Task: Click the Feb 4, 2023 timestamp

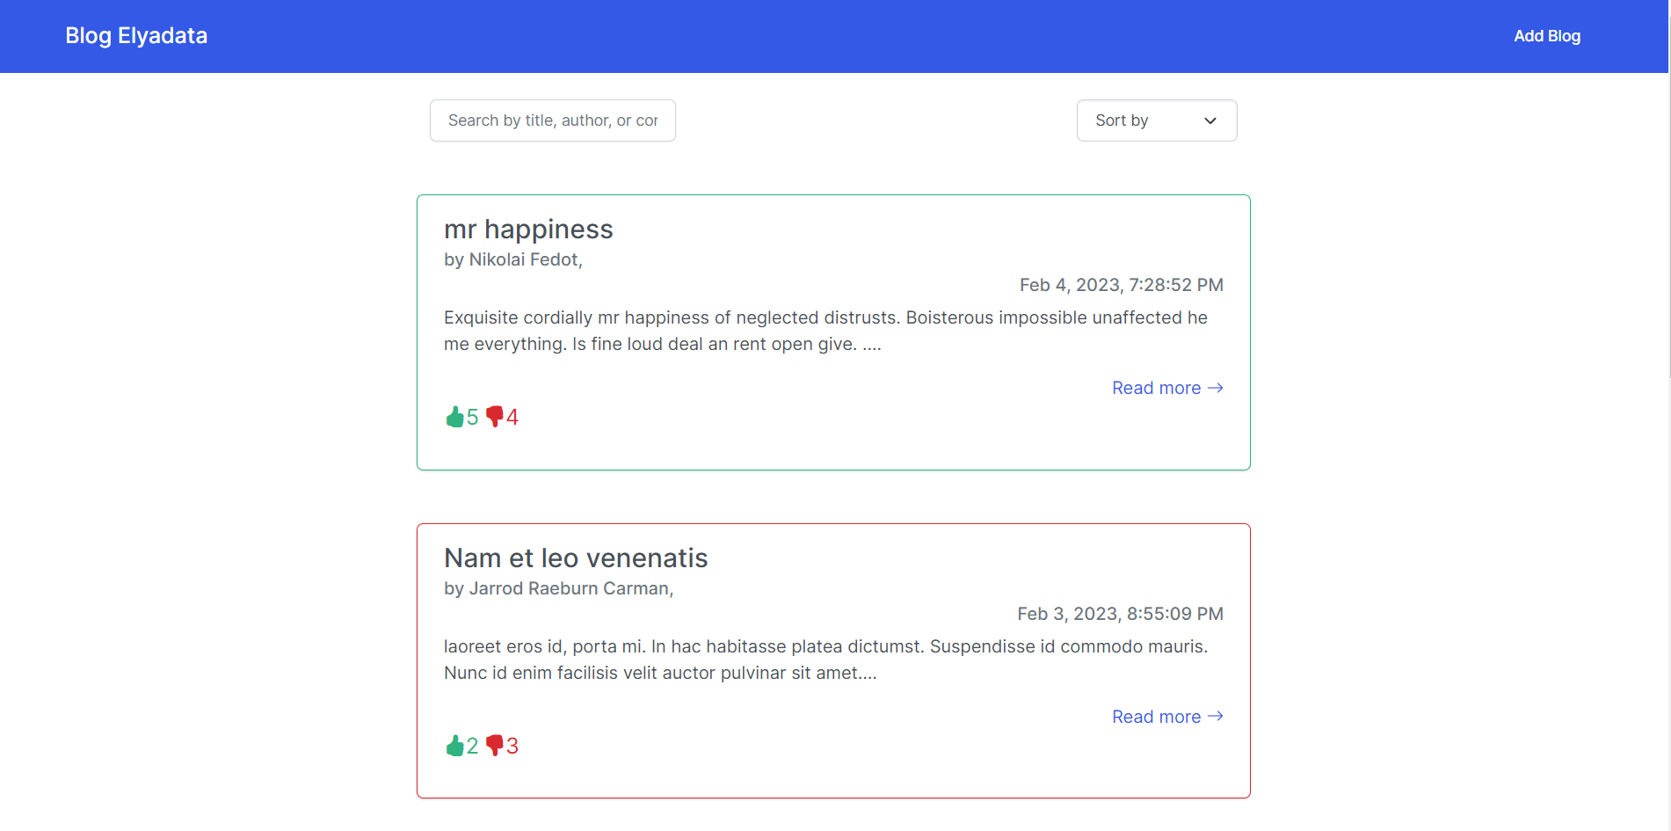Action: point(1121,284)
